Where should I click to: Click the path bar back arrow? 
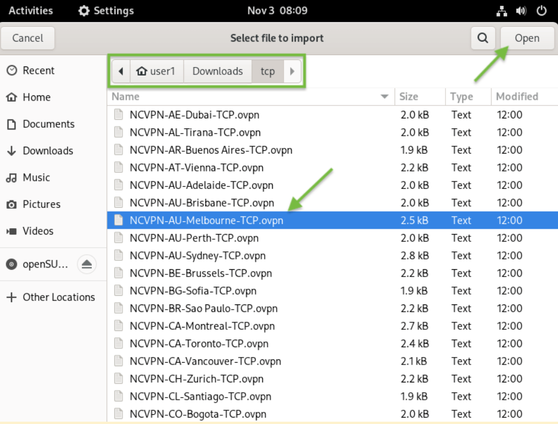pos(121,71)
